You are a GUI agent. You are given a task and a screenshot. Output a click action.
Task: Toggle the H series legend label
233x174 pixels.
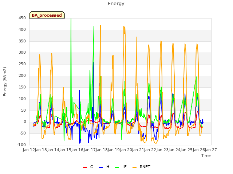[x=108, y=167]
